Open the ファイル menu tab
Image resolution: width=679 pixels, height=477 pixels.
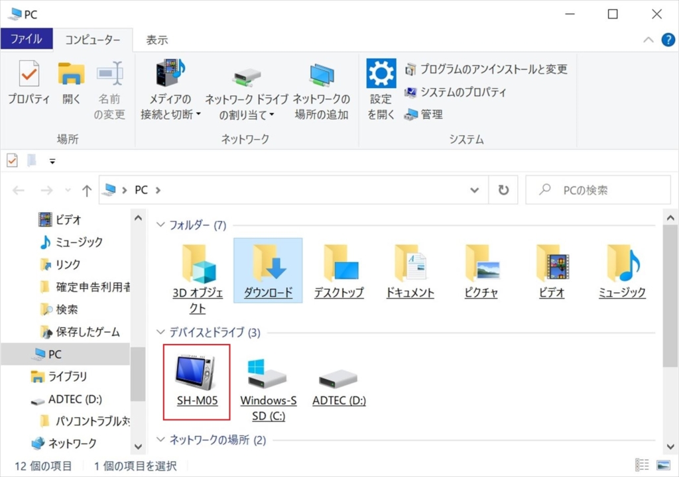(x=27, y=40)
